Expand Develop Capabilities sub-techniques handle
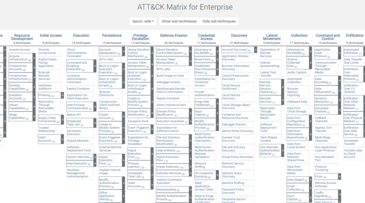This screenshot has width=365, height=203. coord(34,87)
